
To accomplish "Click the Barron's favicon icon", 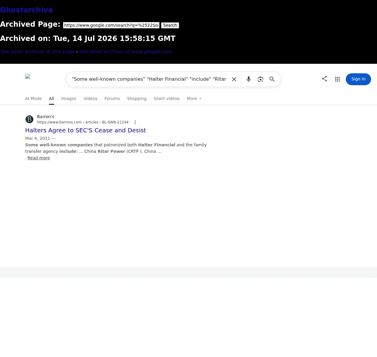I will pyautogui.click(x=29, y=119).
